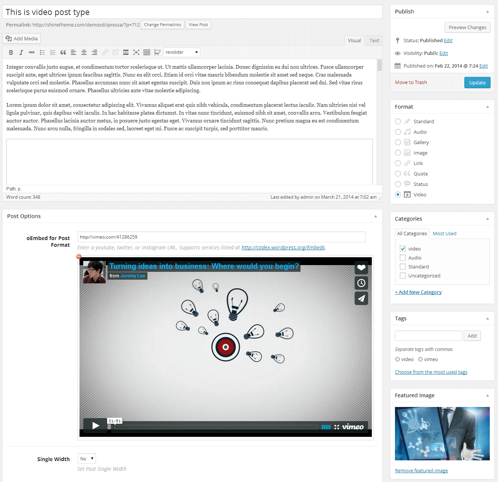
Task: Click Change Permalinks
Action: tap(162, 25)
